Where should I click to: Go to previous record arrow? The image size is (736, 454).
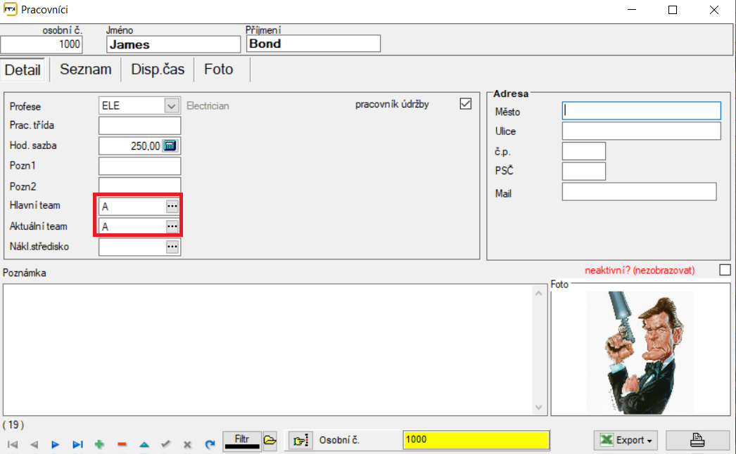tap(34, 444)
